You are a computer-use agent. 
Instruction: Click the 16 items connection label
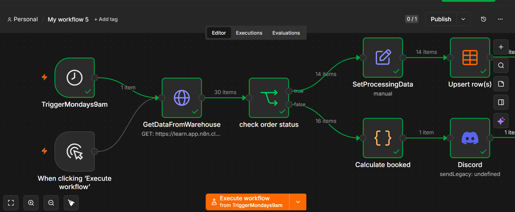[326, 121]
